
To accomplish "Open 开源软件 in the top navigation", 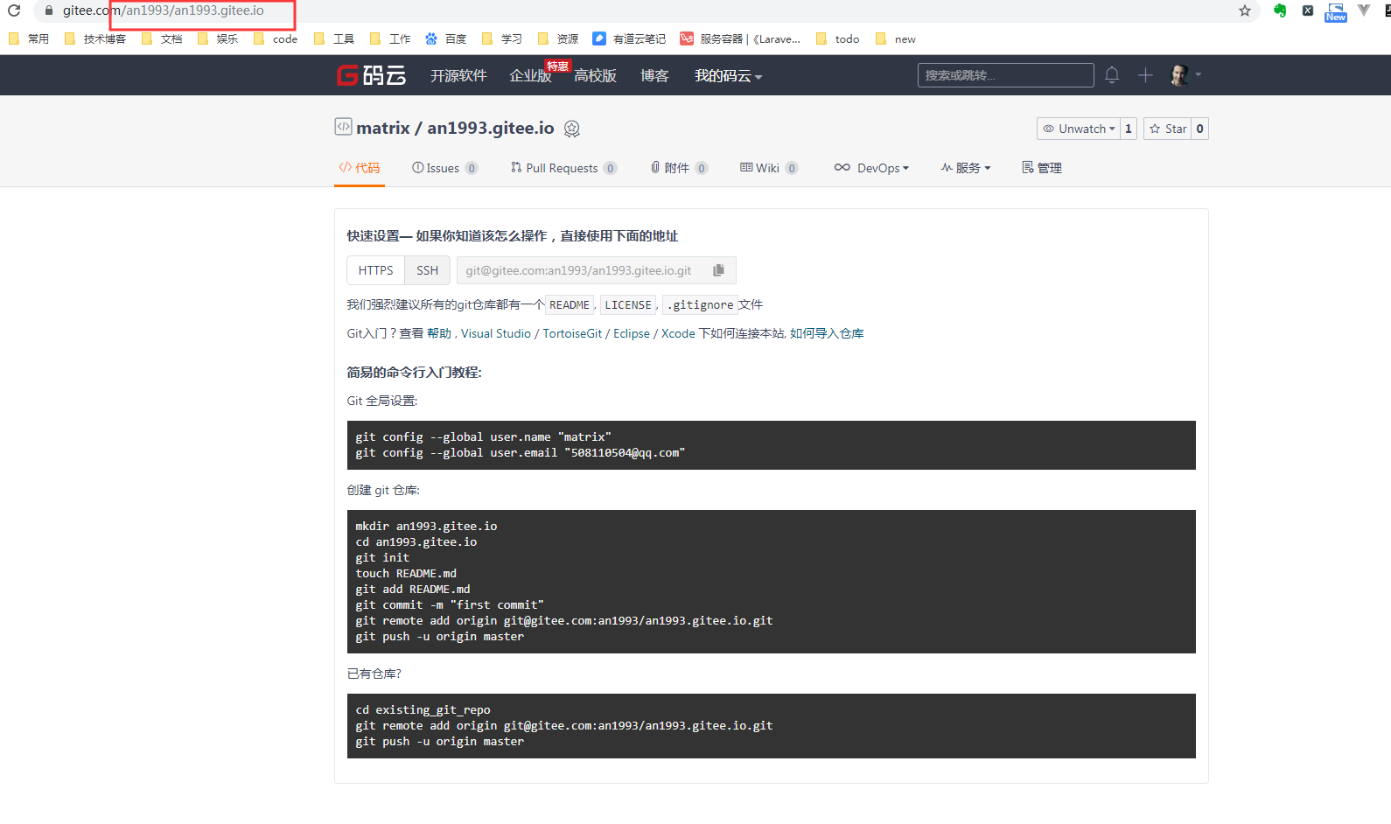I will pyautogui.click(x=458, y=76).
